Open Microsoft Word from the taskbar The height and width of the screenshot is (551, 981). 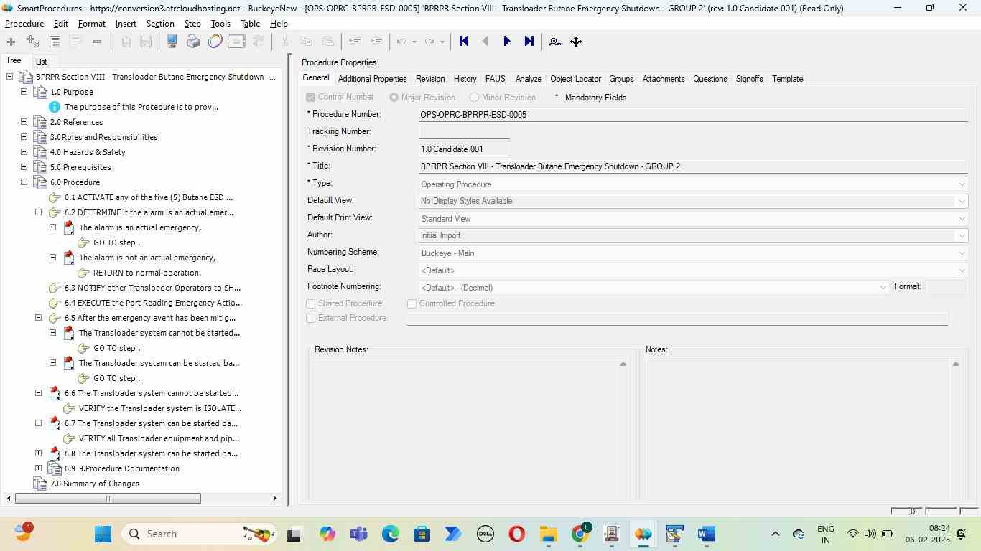point(707,534)
